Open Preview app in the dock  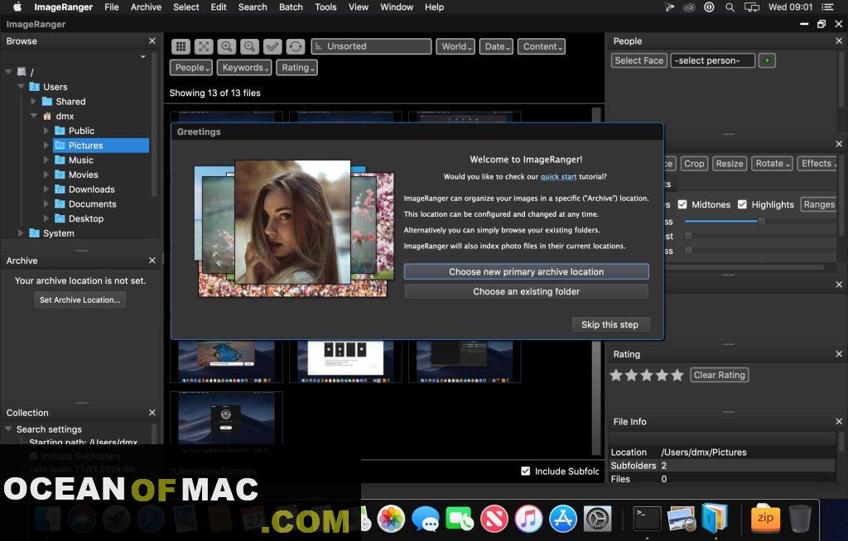pyautogui.click(x=682, y=519)
